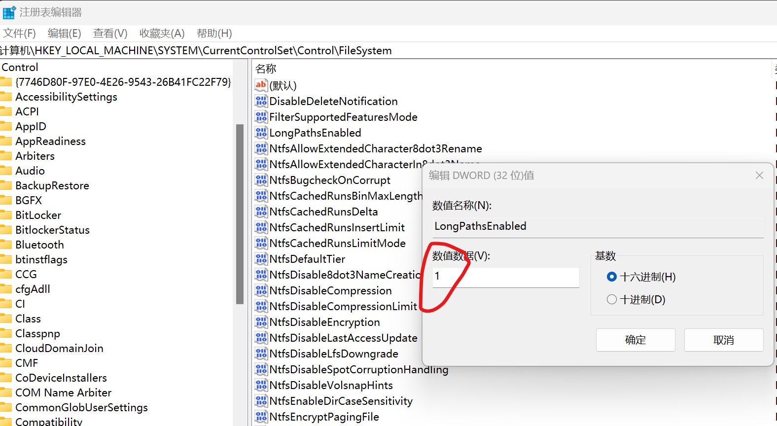Select the NtfsDisableCompressionLimit value name
The width and height of the screenshot is (777, 426).
click(x=343, y=306)
